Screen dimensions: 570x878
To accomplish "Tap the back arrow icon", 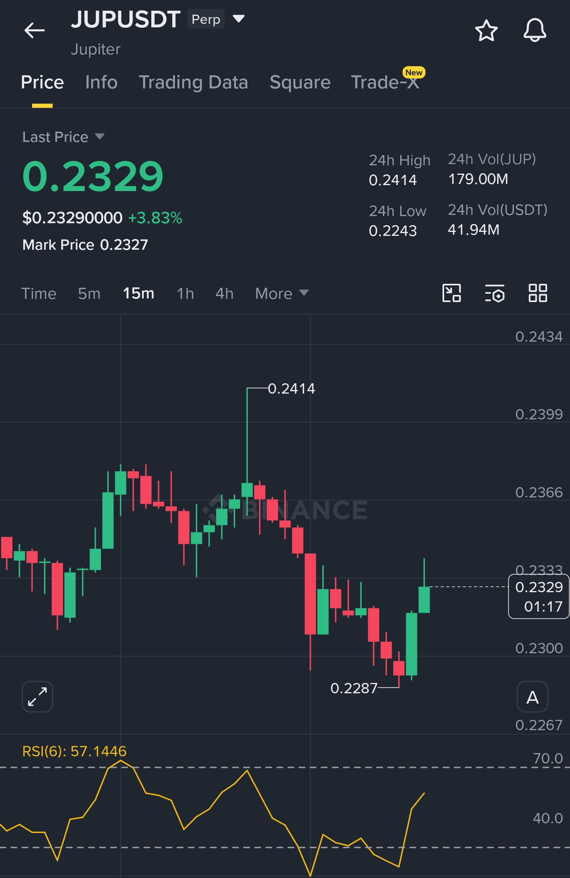I will pyautogui.click(x=34, y=31).
